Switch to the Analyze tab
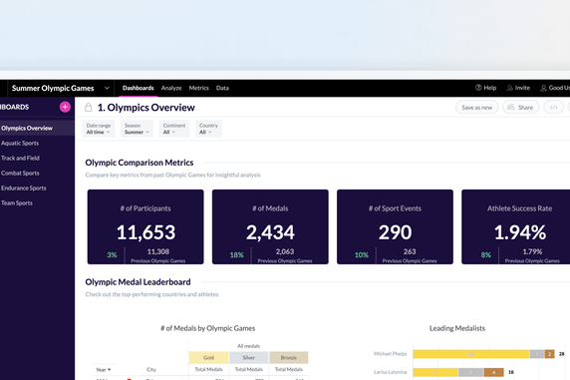The width and height of the screenshot is (570, 380). click(171, 88)
